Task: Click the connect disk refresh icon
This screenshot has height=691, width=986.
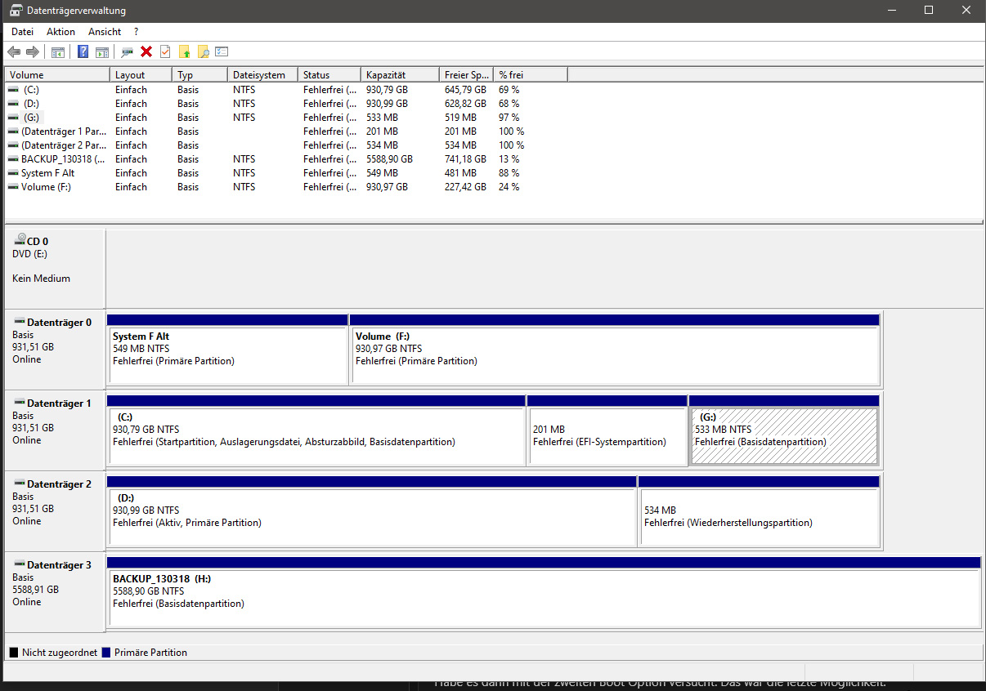Action: [x=127, y=52]
